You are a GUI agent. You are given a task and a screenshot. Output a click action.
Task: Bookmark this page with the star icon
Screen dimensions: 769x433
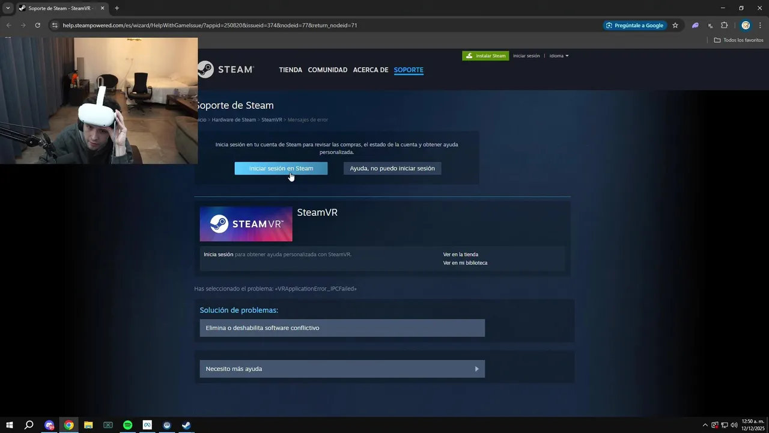tap(675, 25)
